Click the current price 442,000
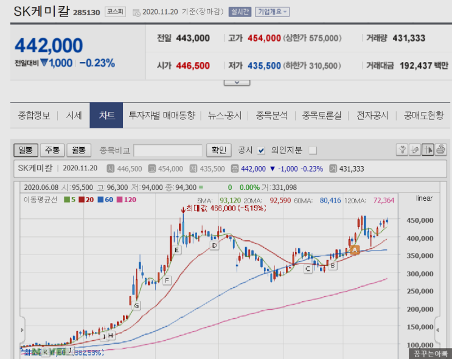Screen dimensions: 452x359 pyautogui.click(x=49, y=46)
